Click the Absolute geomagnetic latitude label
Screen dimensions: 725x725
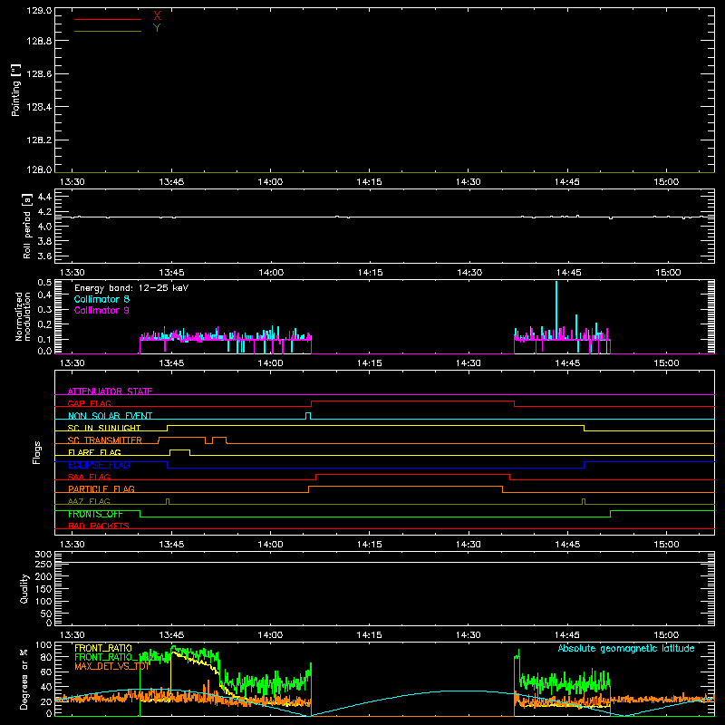click(626, 648)
